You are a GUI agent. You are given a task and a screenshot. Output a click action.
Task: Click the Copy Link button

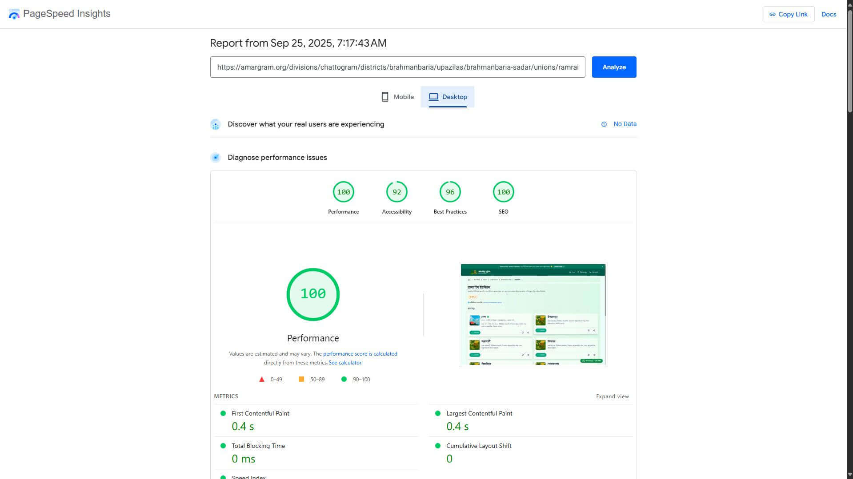click(x=789, y=14)
